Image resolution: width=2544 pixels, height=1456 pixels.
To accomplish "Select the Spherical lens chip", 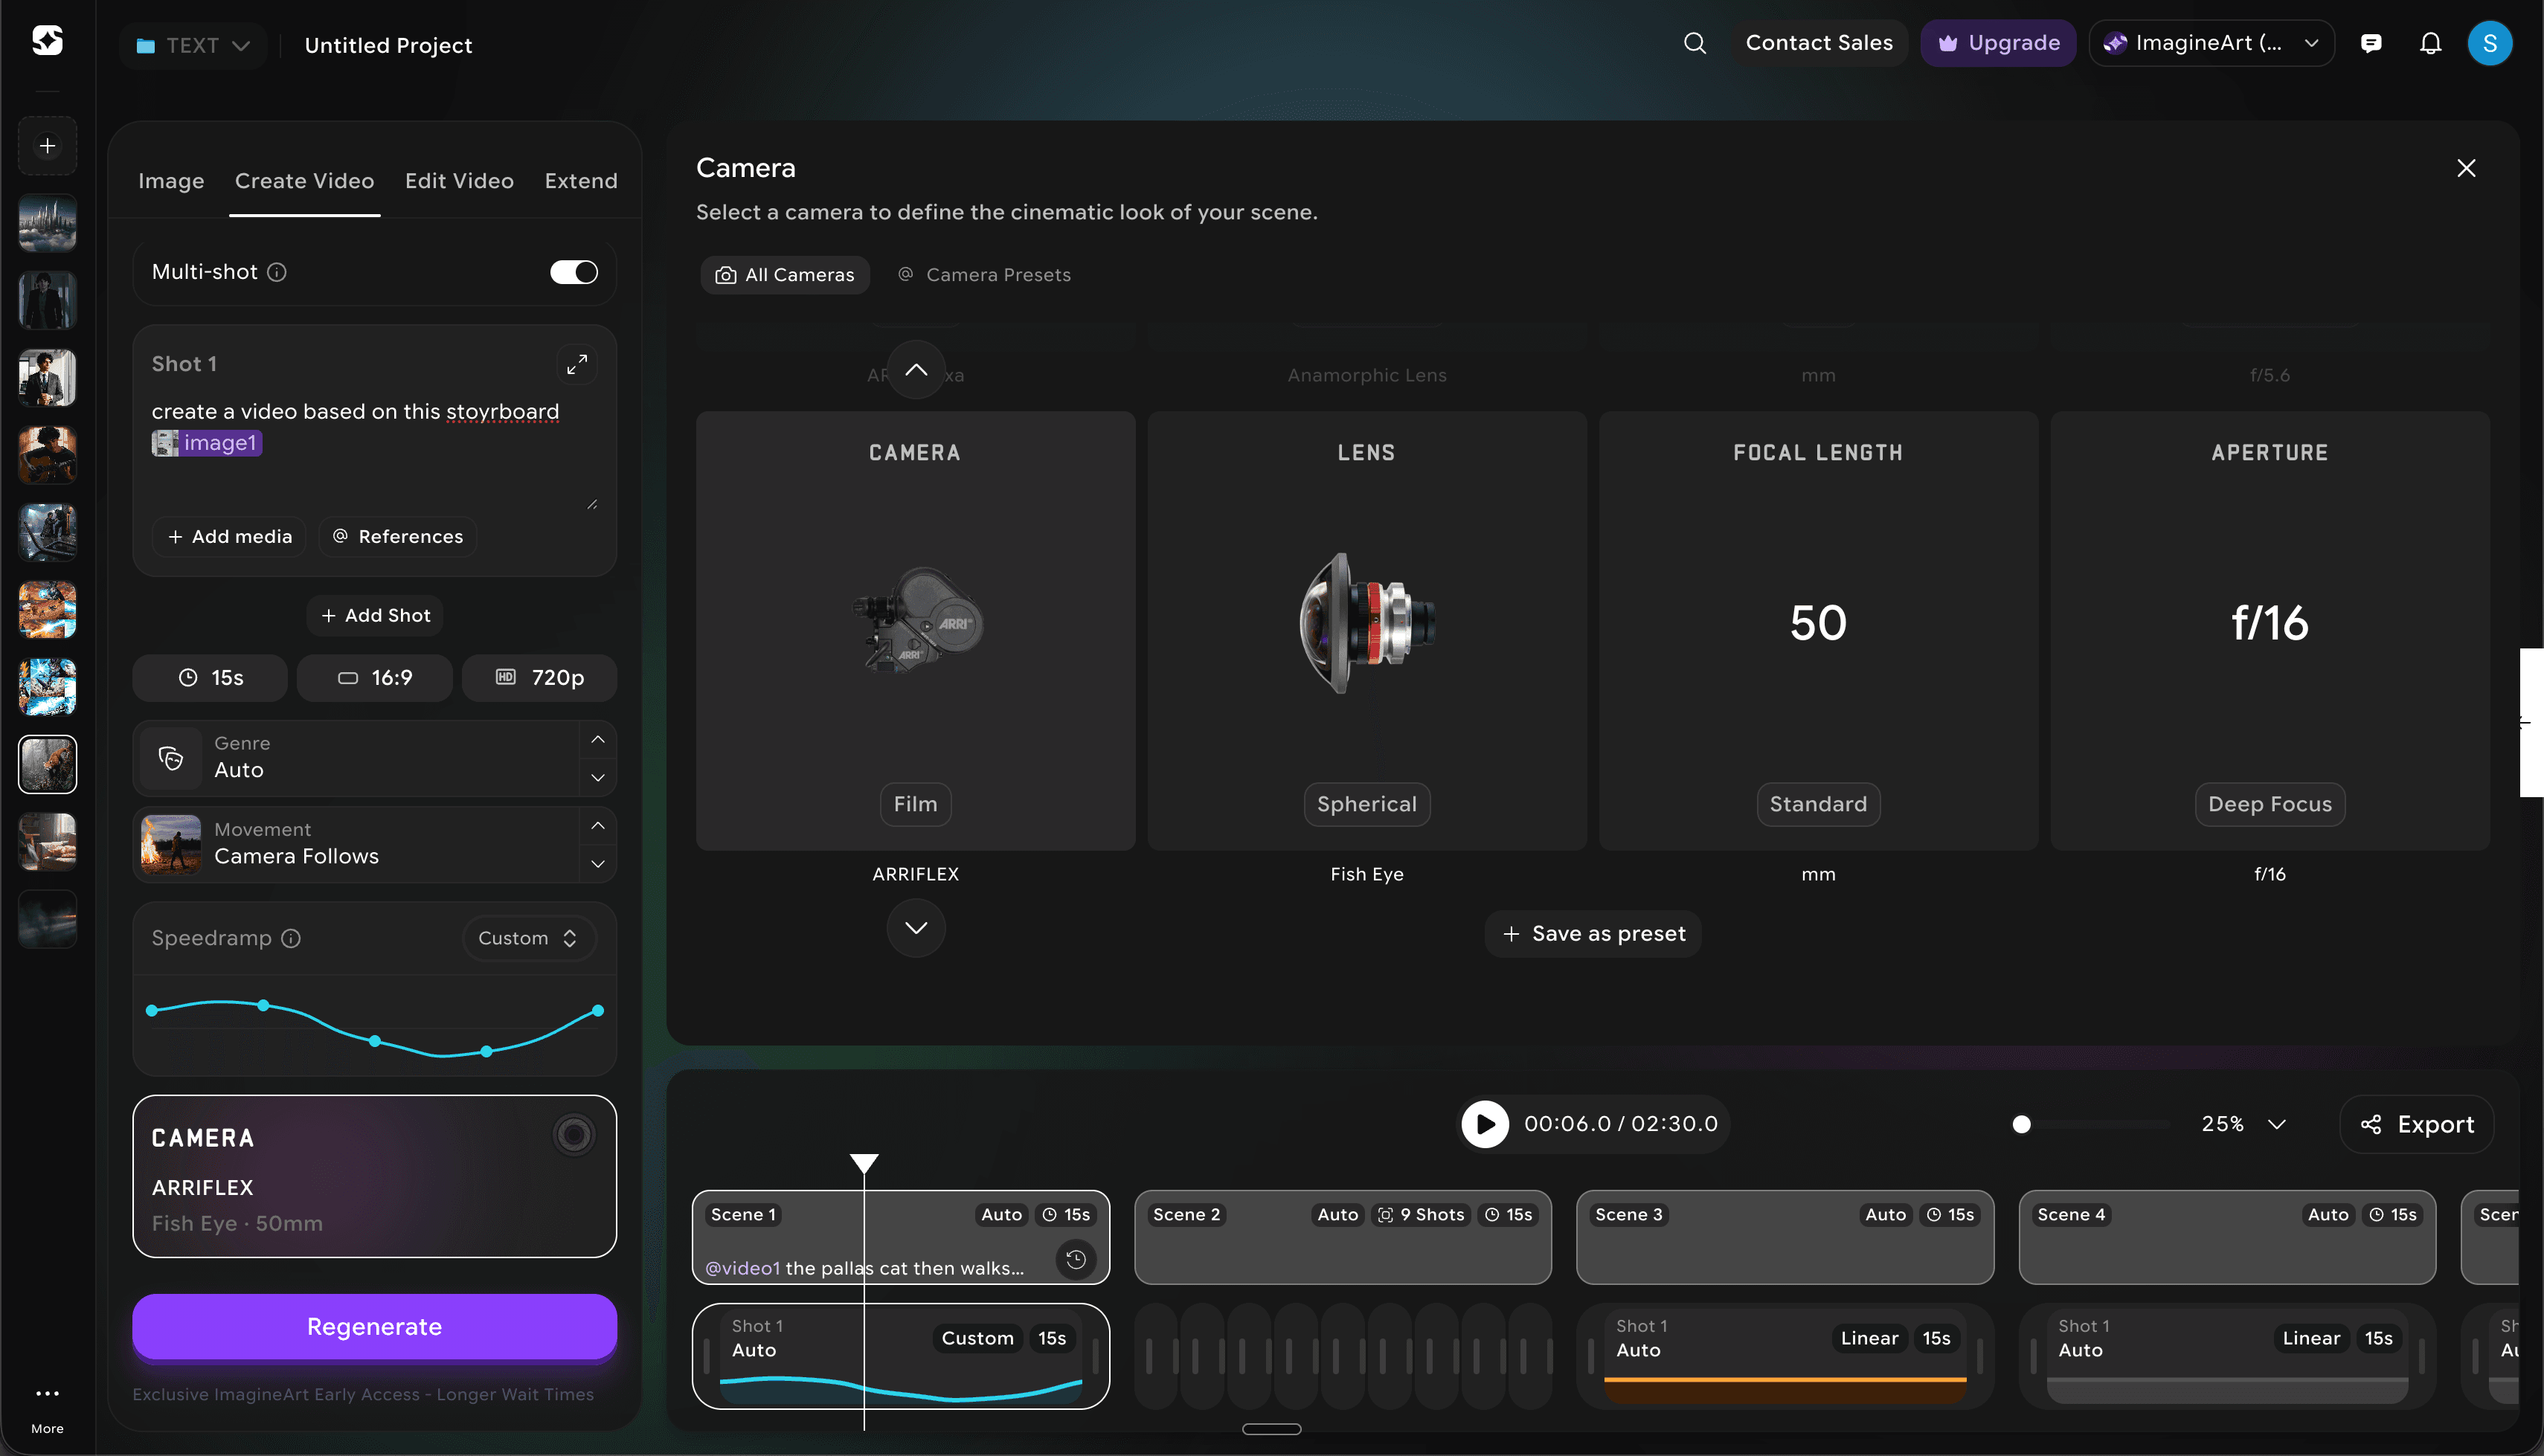I will (x=1366, y=804).
